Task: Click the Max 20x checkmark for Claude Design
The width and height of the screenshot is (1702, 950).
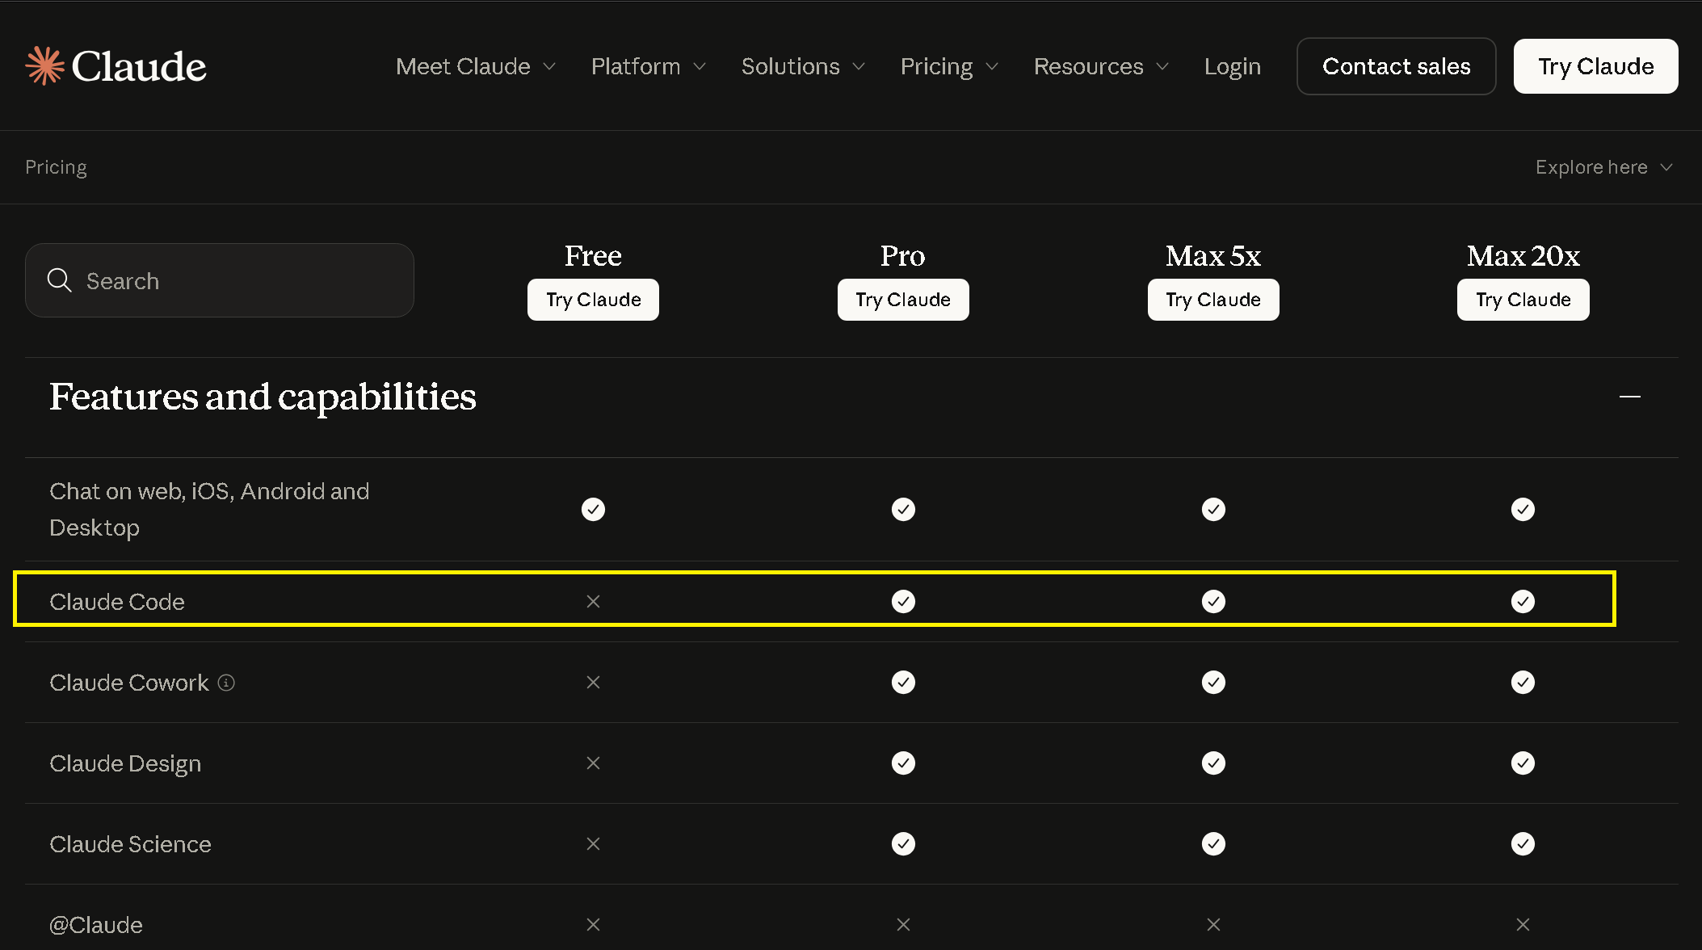Action: [x=1523, y=763]
